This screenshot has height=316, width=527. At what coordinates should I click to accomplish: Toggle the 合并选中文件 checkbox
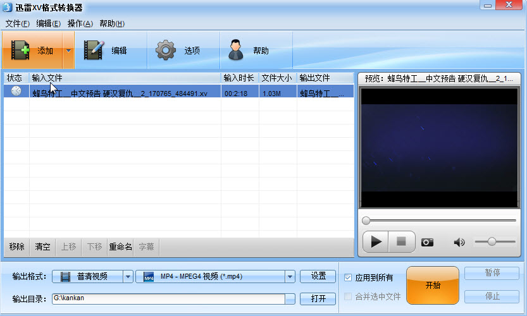click(x=348, y=296)
